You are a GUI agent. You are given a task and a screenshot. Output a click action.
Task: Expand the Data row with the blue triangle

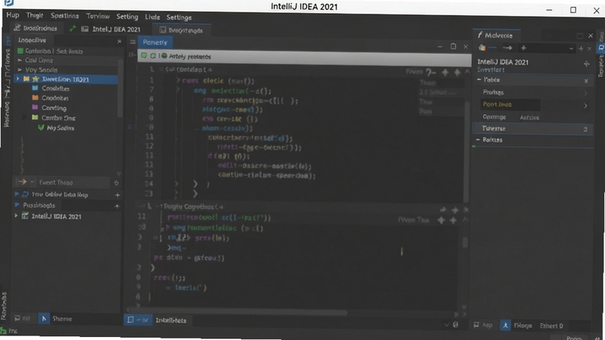[17, 194]
